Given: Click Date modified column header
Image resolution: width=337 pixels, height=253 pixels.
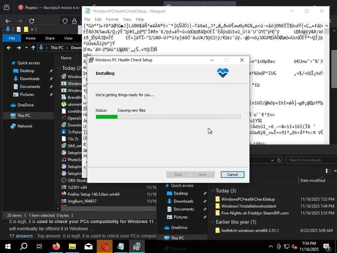Looking at the screenshot, I should click(x=313, y=181).
